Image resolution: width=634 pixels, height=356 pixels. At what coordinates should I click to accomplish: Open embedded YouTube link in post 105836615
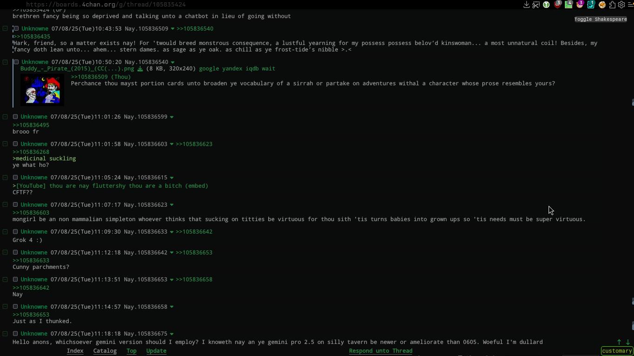pos(112,186)
